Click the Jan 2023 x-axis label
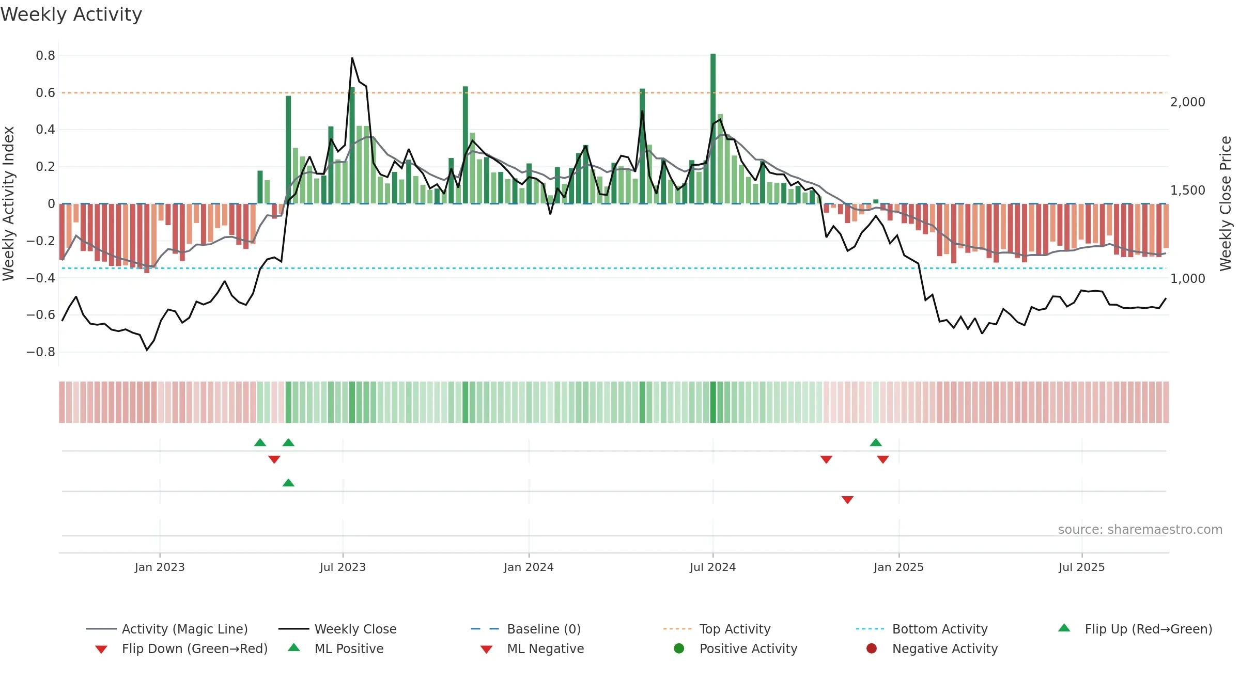Image resolution: width=1240 pixels, height=697 pixels. [x=160, y=567]
